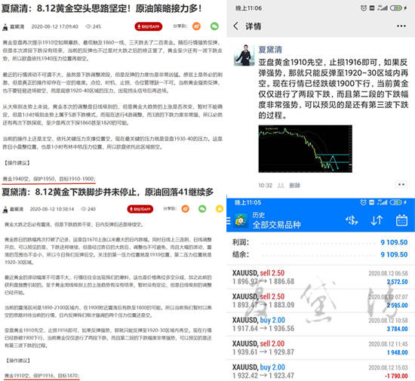Share the top article via green WeChat icon
The image size is (415, 381).
(x=214, y=26)
